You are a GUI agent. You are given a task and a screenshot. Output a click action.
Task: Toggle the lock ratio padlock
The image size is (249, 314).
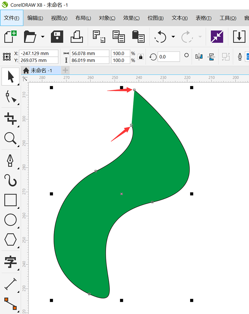[141, 57]
